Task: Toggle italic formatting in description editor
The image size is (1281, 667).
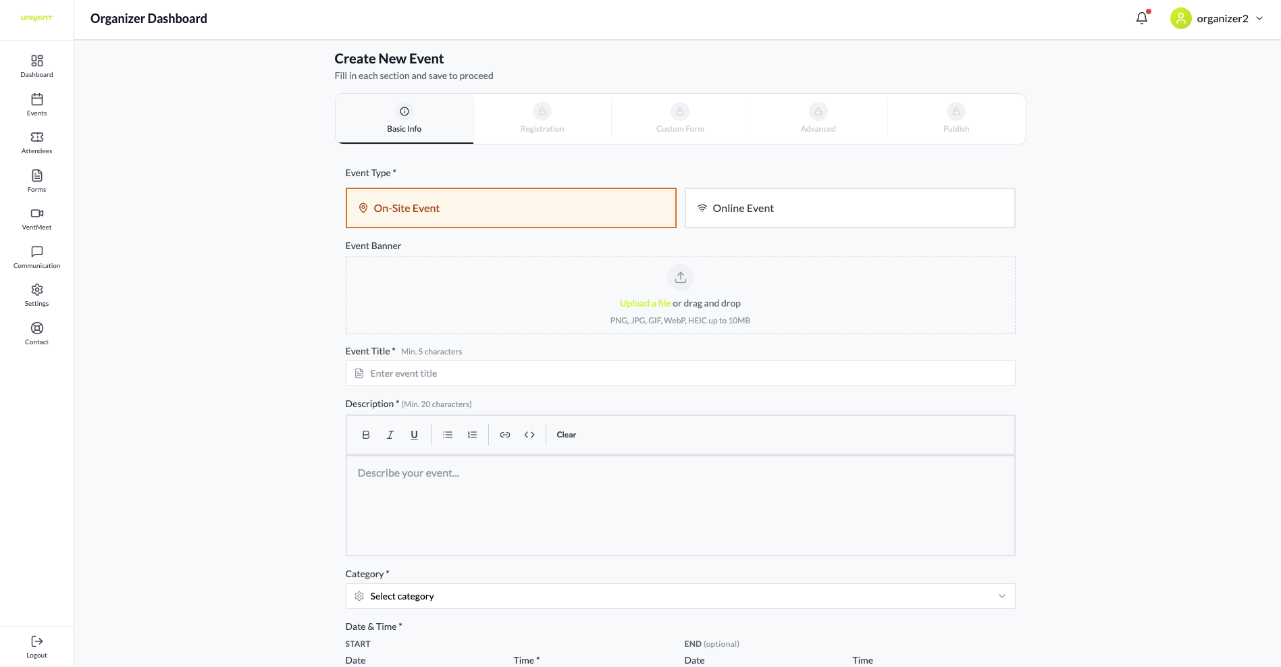Action: click(390, 435)
